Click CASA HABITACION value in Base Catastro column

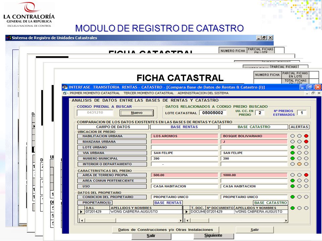click(x=254, y=186)
